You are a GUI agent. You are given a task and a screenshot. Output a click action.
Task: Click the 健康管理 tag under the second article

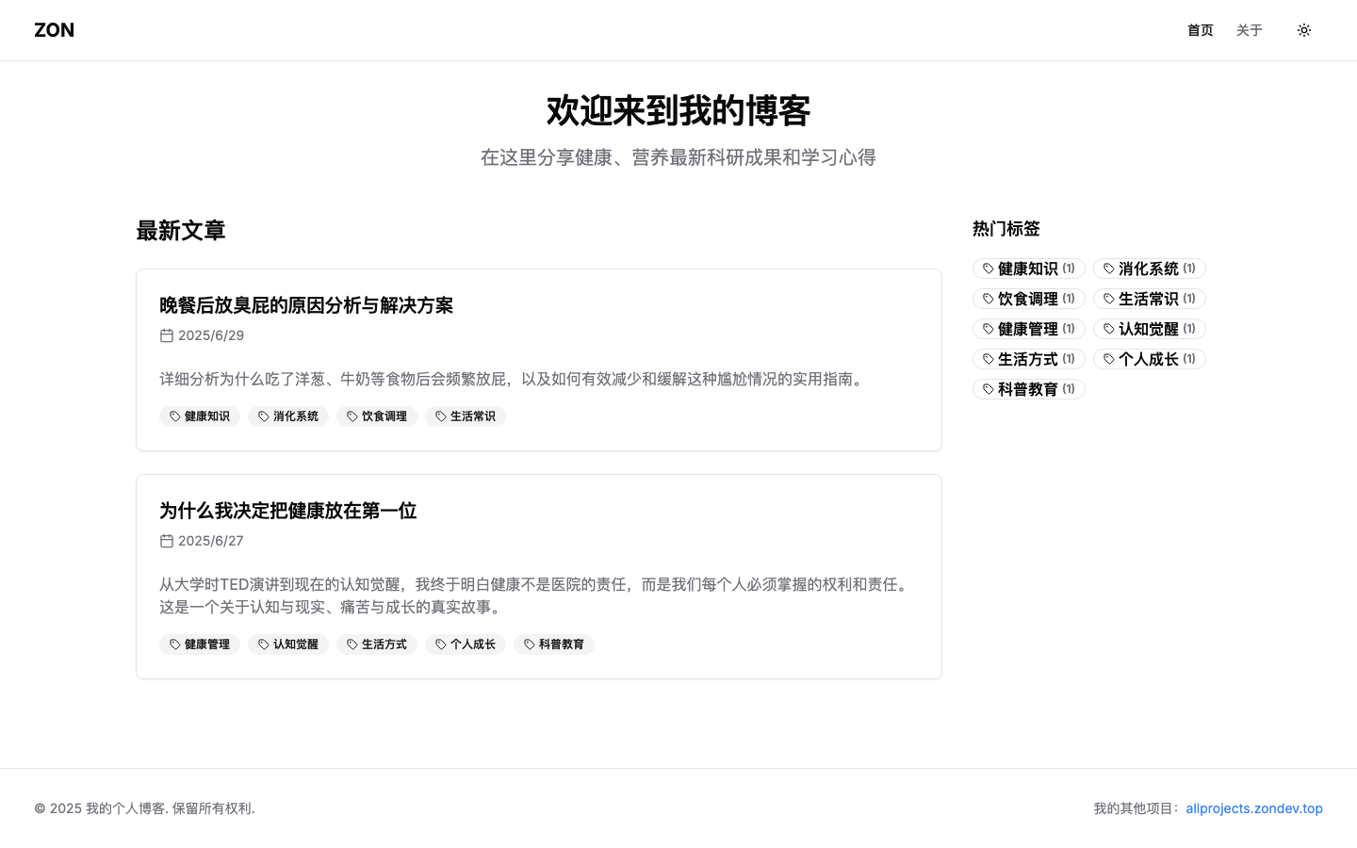(200, 644)
